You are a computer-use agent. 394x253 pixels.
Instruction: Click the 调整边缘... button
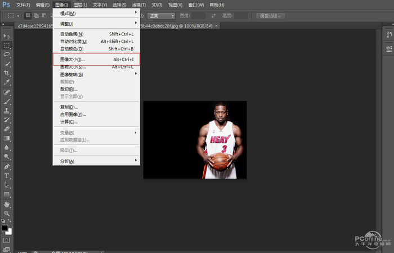[x=271, y=16]
